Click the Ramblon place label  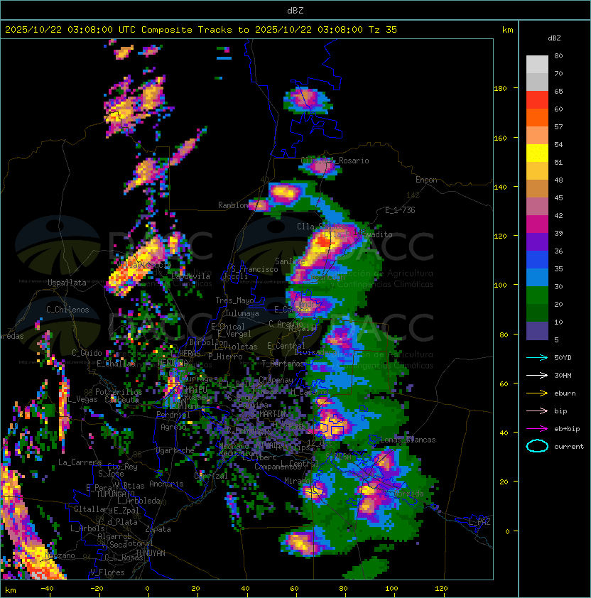click(233, 205)
